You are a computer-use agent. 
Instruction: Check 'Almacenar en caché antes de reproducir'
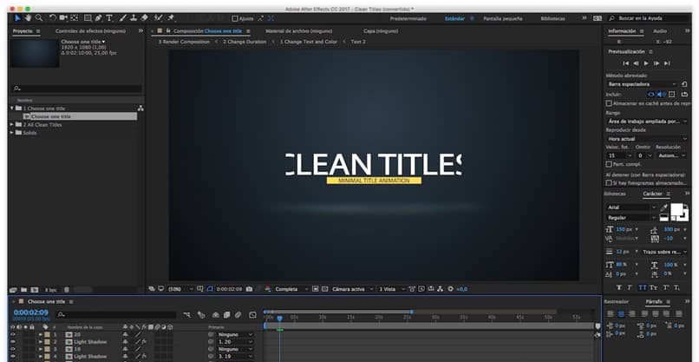tap(609, 103)
